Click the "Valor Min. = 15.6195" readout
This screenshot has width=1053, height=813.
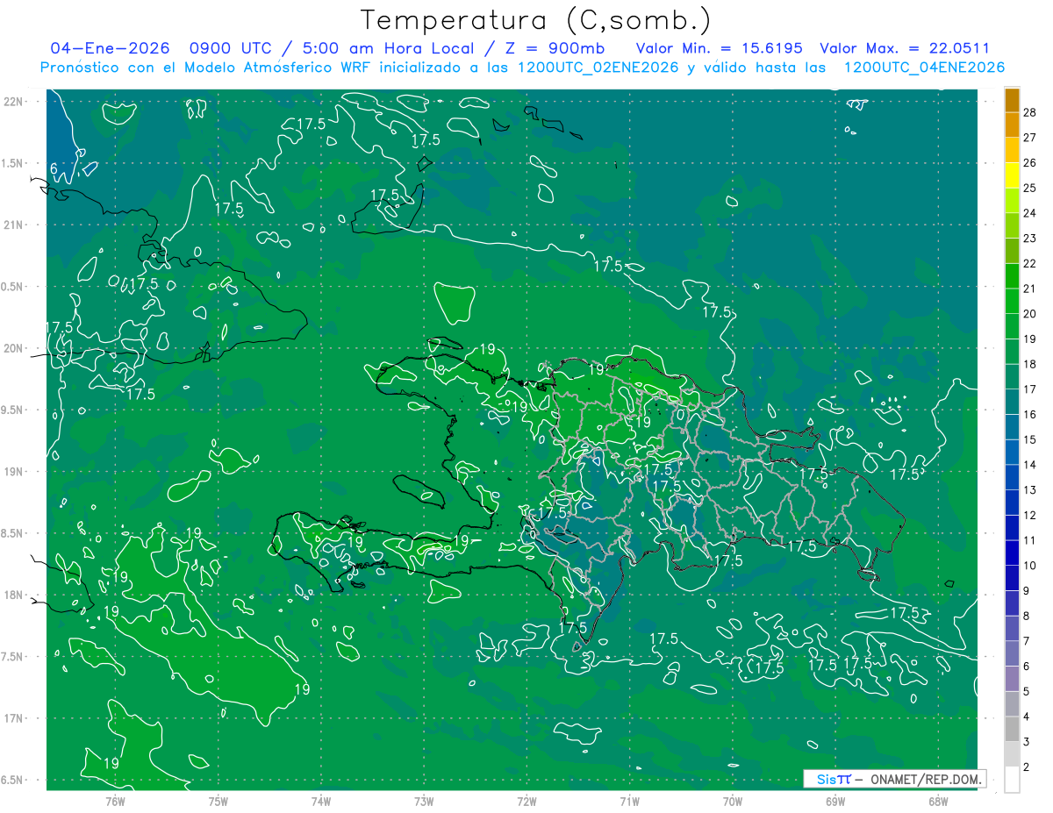720,49
